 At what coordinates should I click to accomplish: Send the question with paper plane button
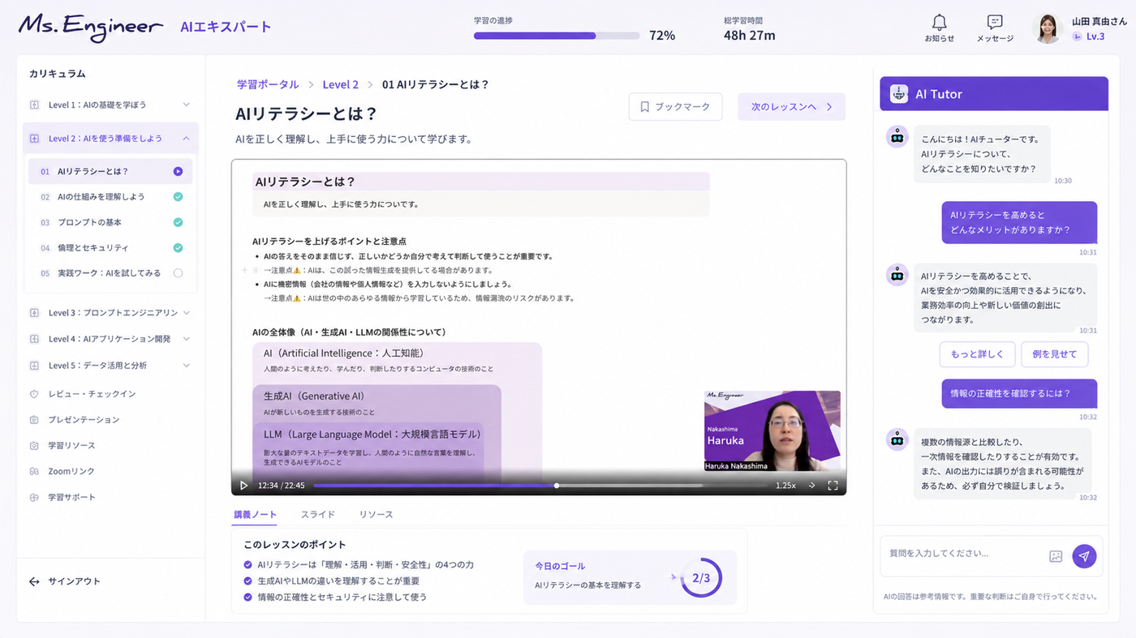pos(1084,555)
